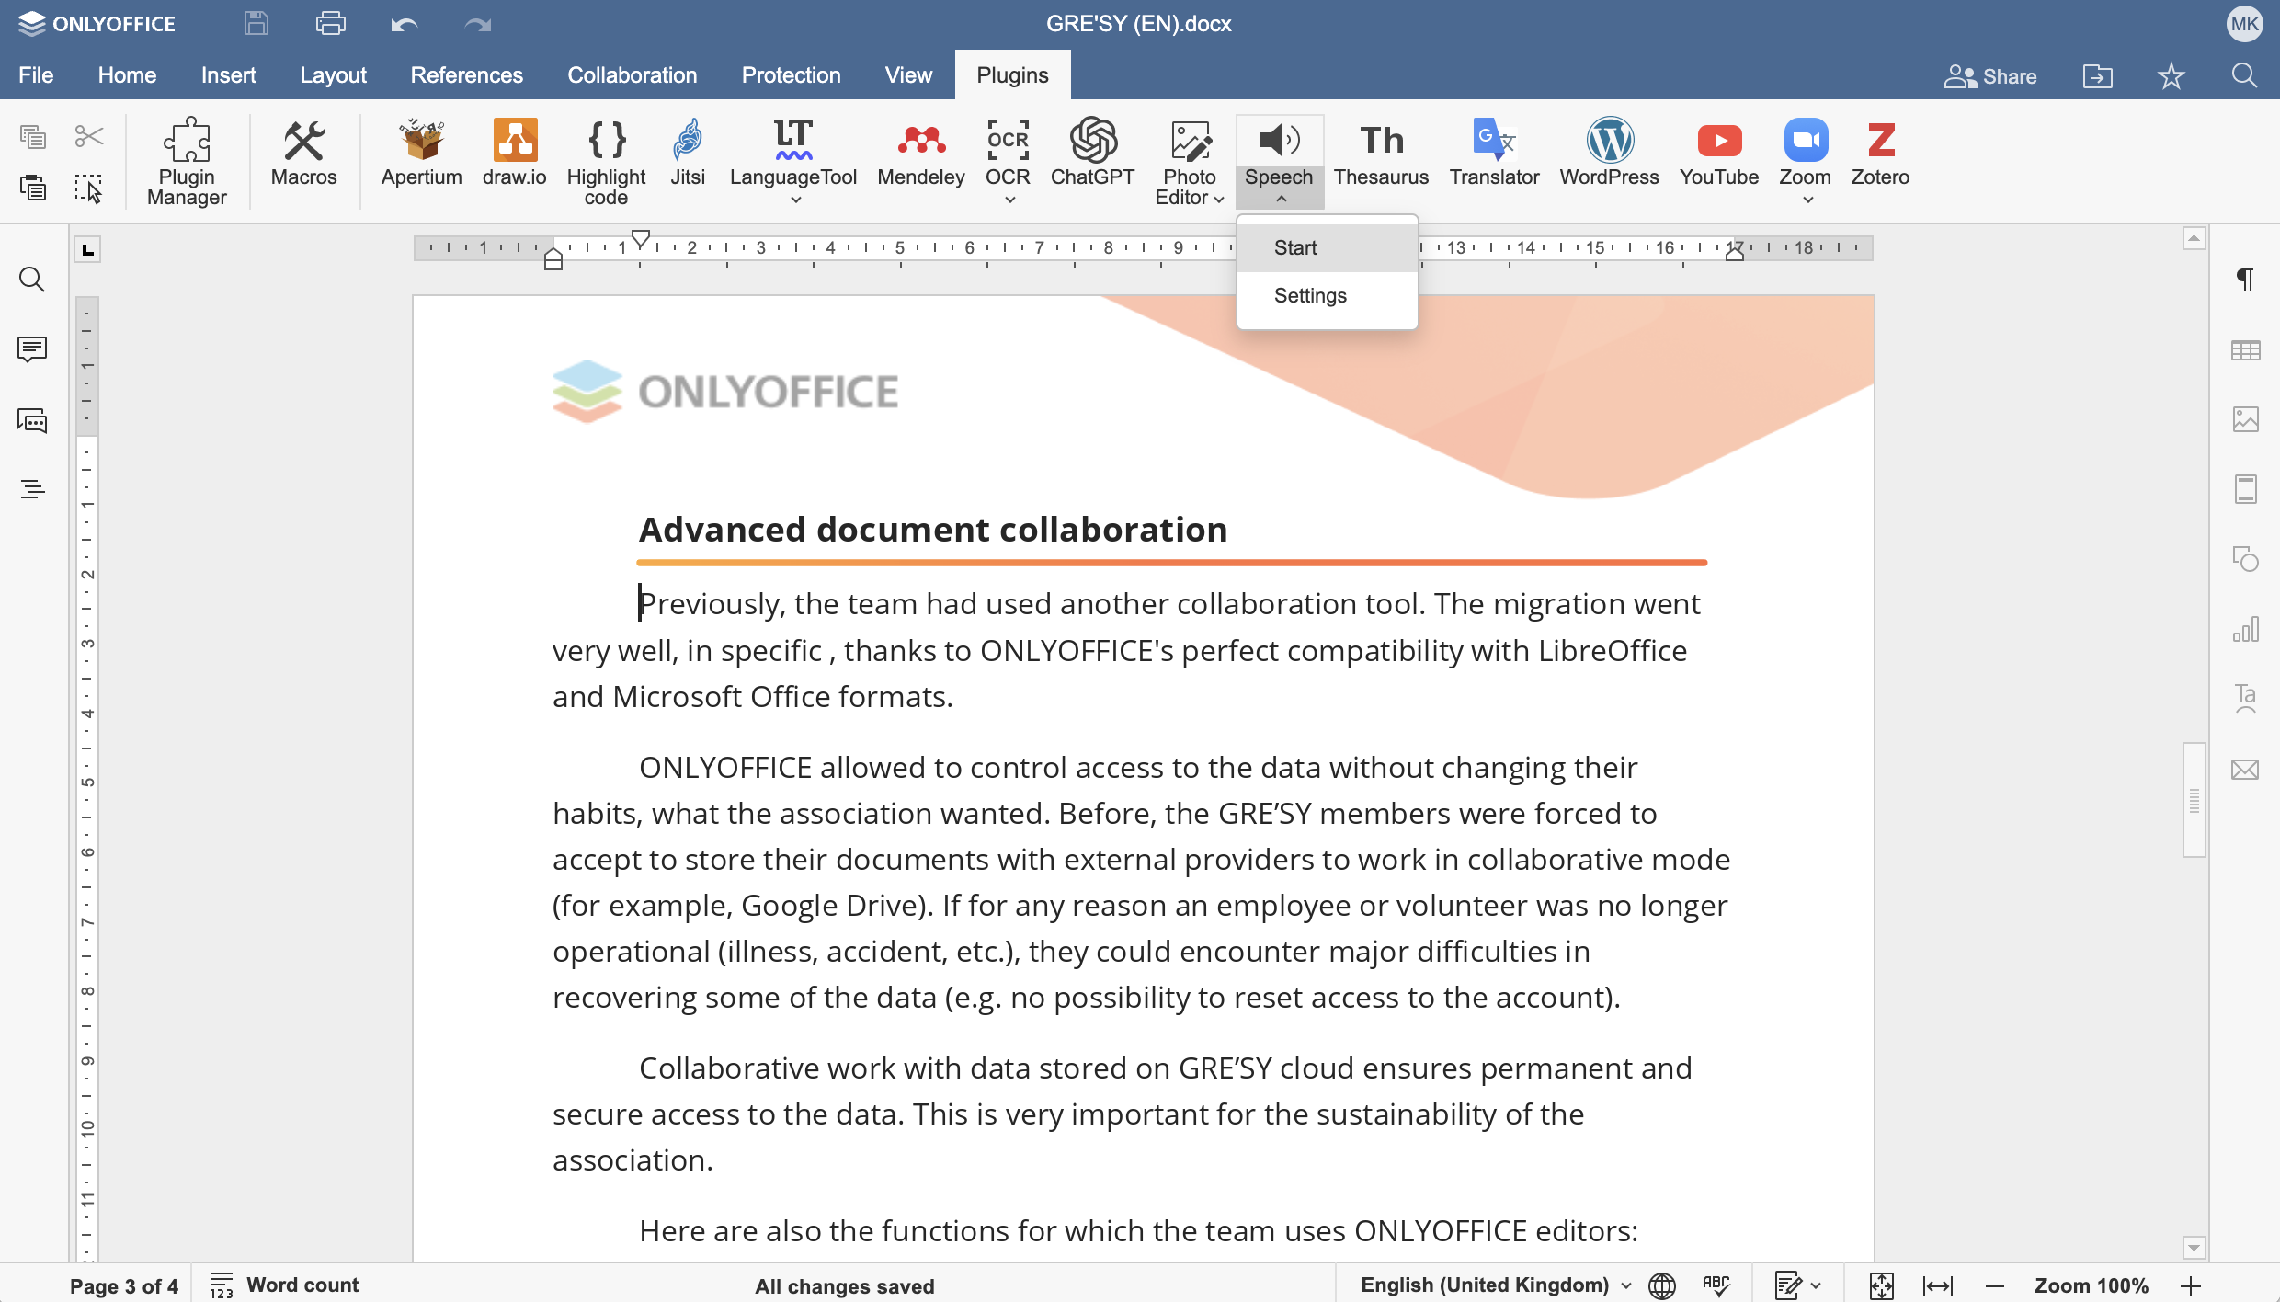This screenshot has width=2280, height=1302.
Task: Open the Comments panel in left sidebar
Action: pyautogui.click(x=32, y=349)
